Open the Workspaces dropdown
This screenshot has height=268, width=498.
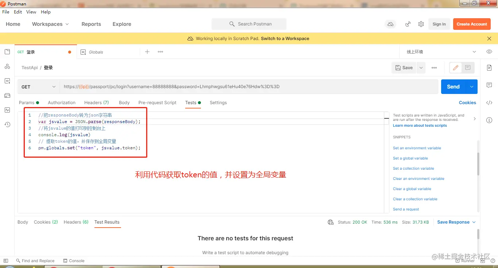pos(50,24)
